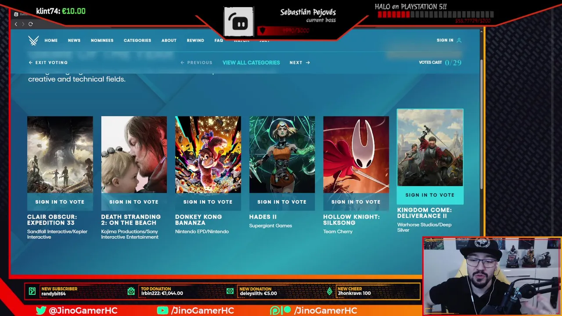562x316 pixels.
Task: Click the "HADES II" title text
Action: tap(263, 217)
